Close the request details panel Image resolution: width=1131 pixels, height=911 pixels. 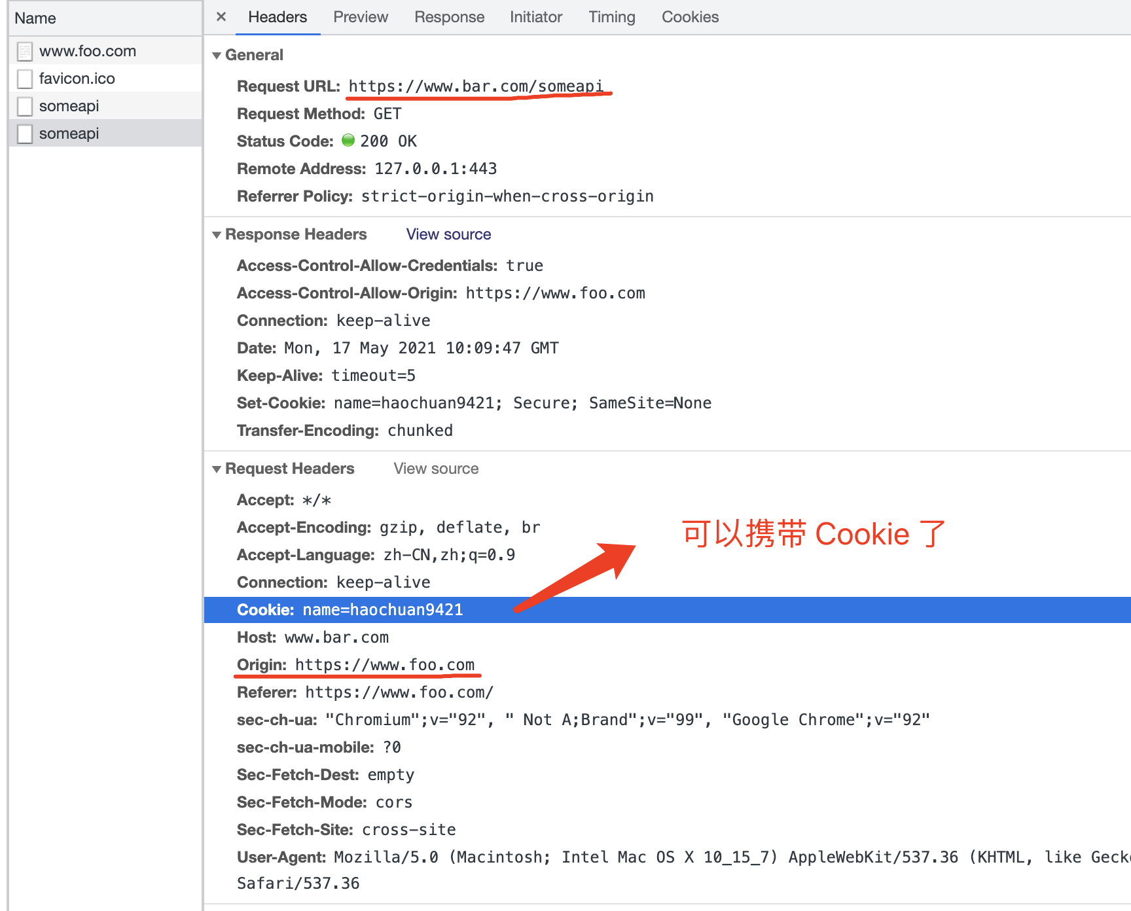[221, 17]
